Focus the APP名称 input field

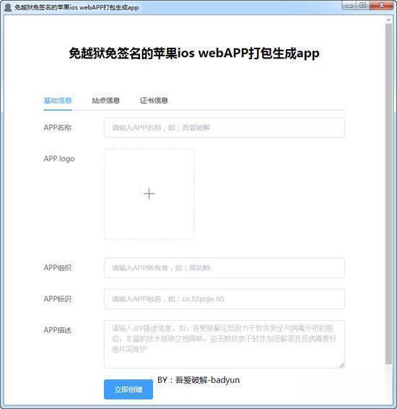(224, 128)
